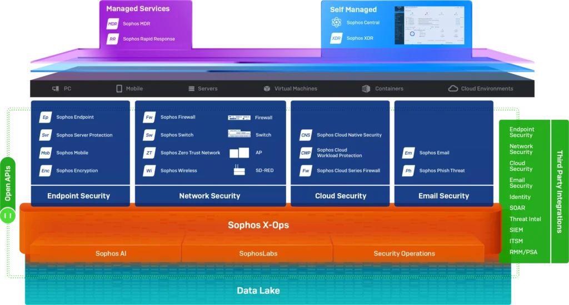Click the Sophos Cloud Native Security label
Image resolution: width=569 pixels, height=305 pixels.
click(x=349, y=135)
